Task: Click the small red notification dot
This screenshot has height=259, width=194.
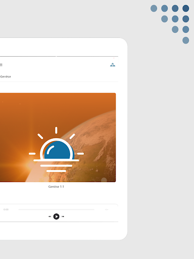Action: tap(114, 58)
